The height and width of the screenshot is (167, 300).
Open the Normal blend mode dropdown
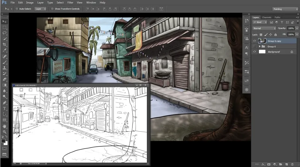click(264, 28)
